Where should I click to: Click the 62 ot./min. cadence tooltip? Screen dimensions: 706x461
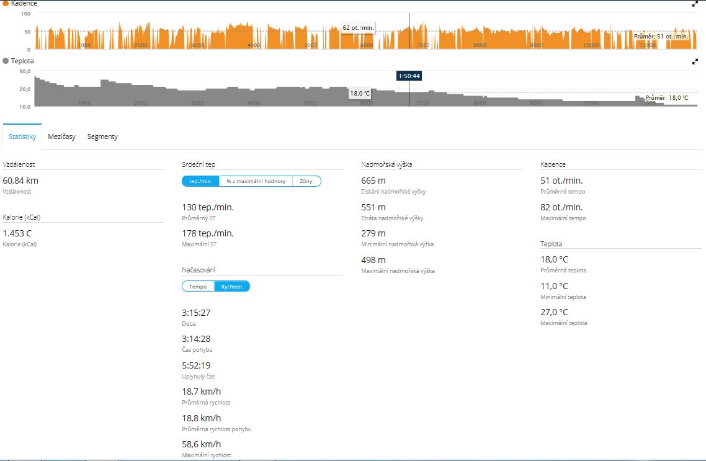click(x=359, y=28)
